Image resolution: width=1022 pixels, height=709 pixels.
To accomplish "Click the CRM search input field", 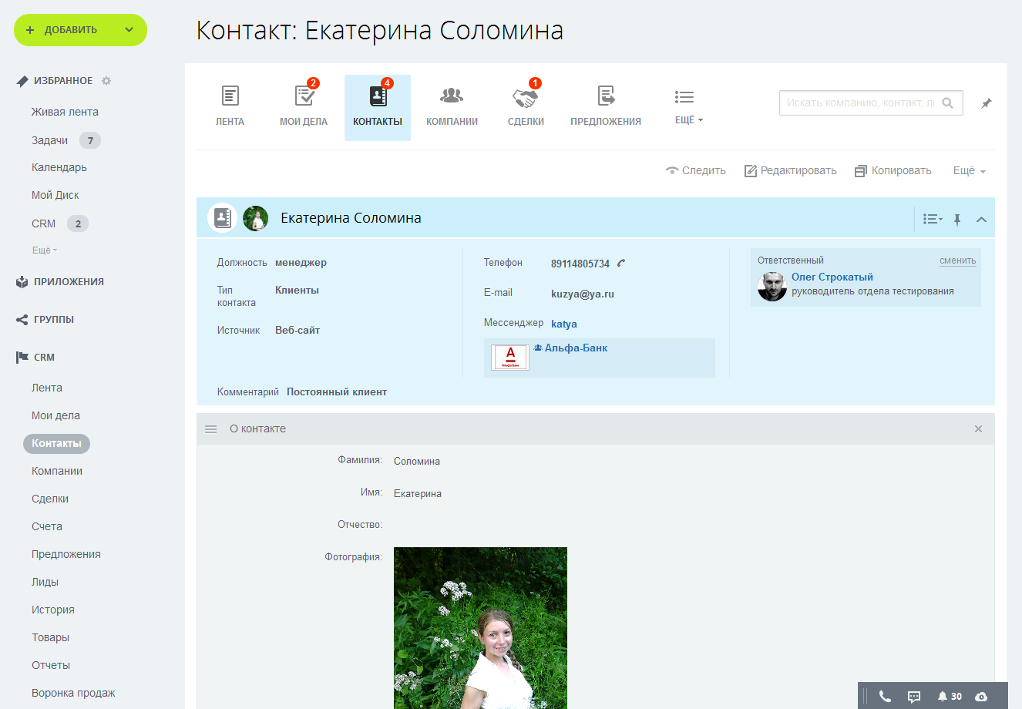I will [x=860, y=103].
